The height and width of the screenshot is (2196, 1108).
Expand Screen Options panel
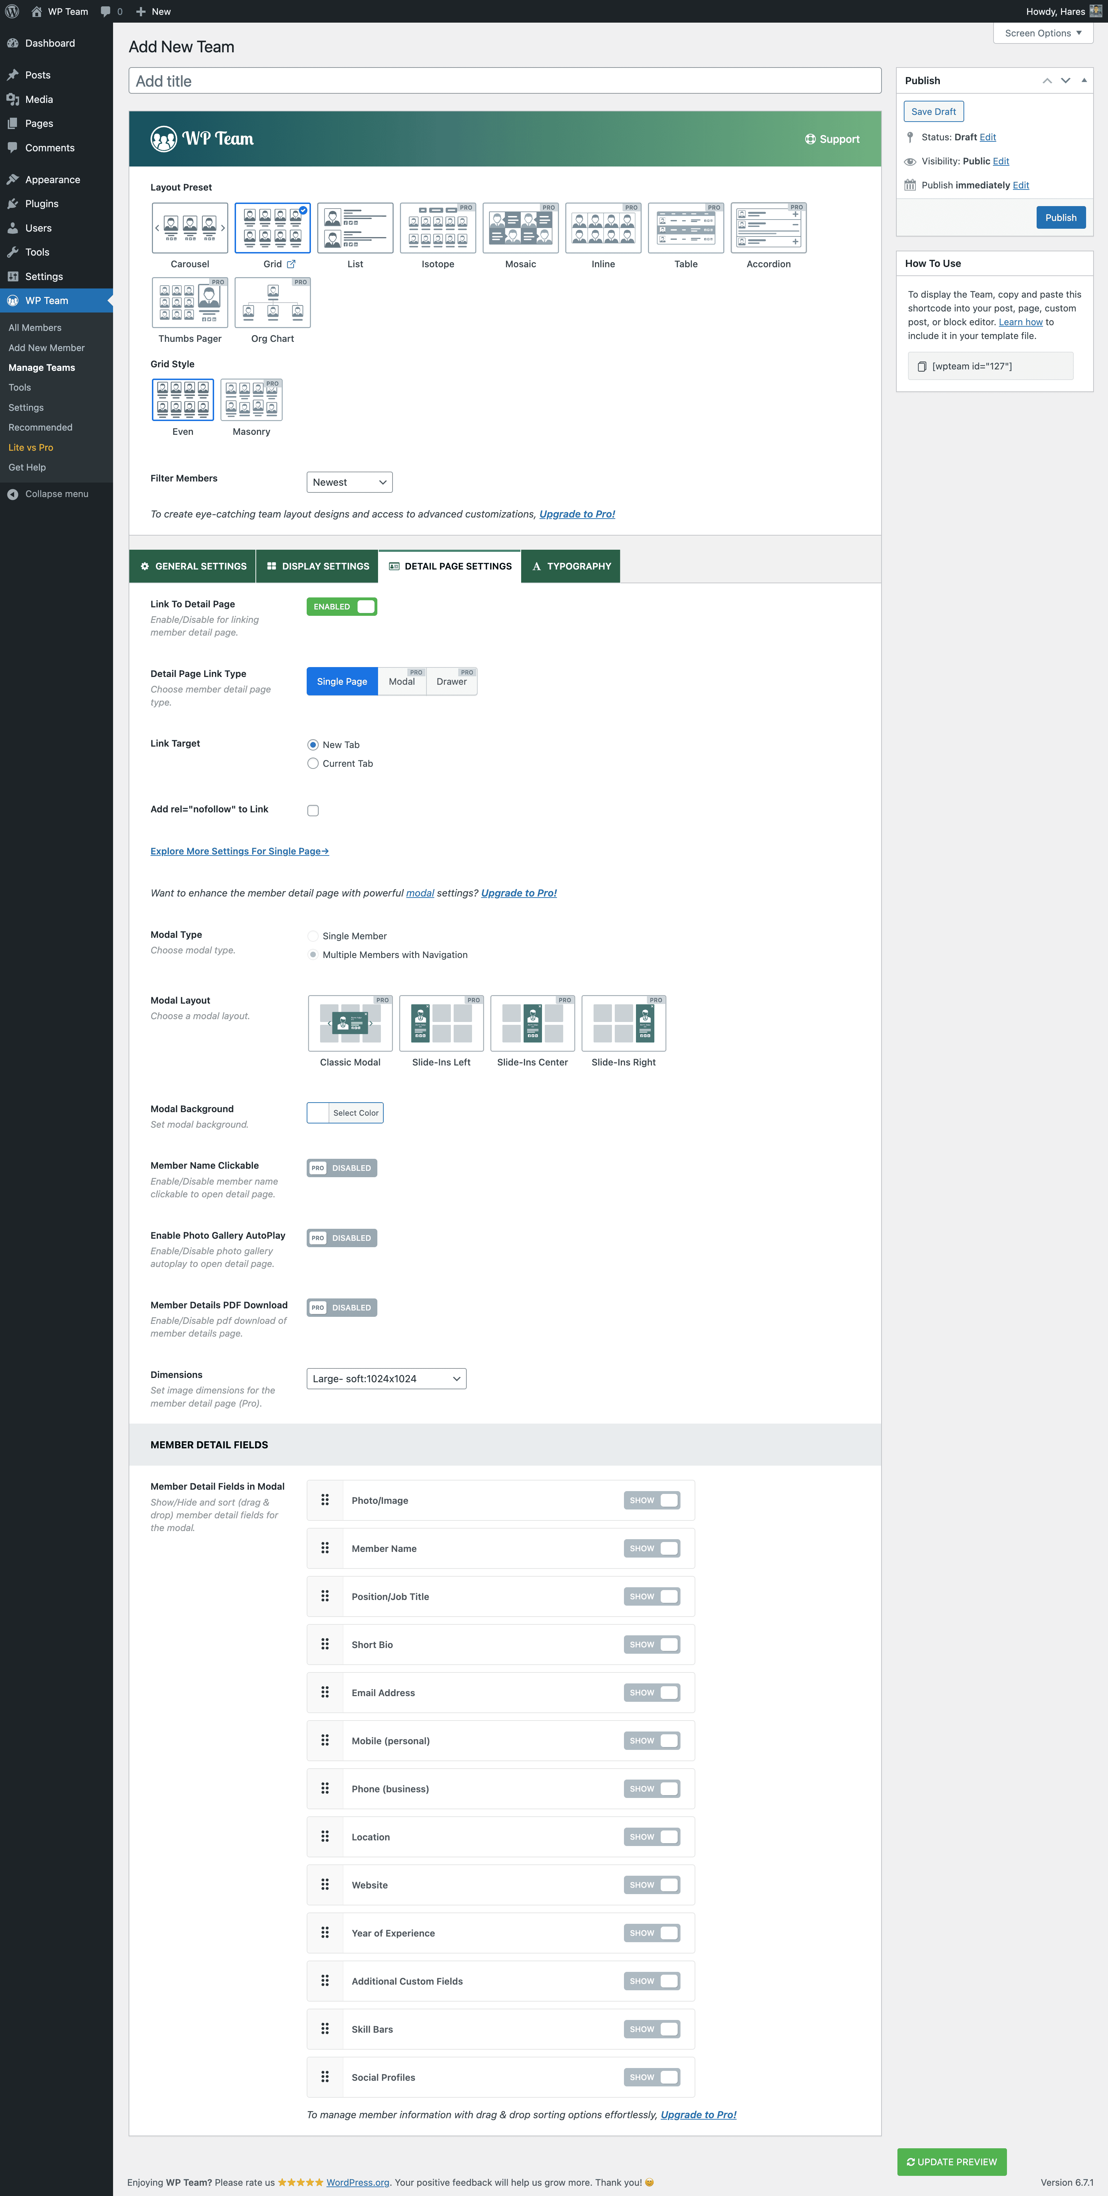click(1042, 33)
